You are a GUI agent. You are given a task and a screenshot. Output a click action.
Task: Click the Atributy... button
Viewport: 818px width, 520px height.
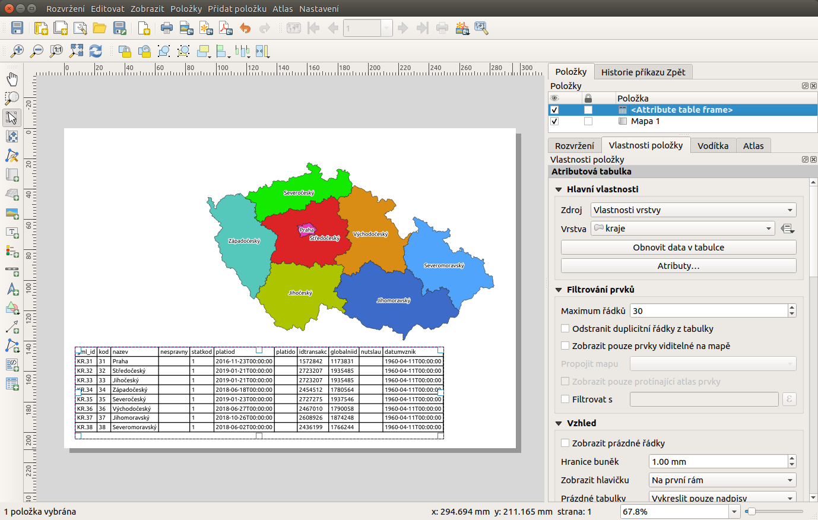(x=679, y=266)
